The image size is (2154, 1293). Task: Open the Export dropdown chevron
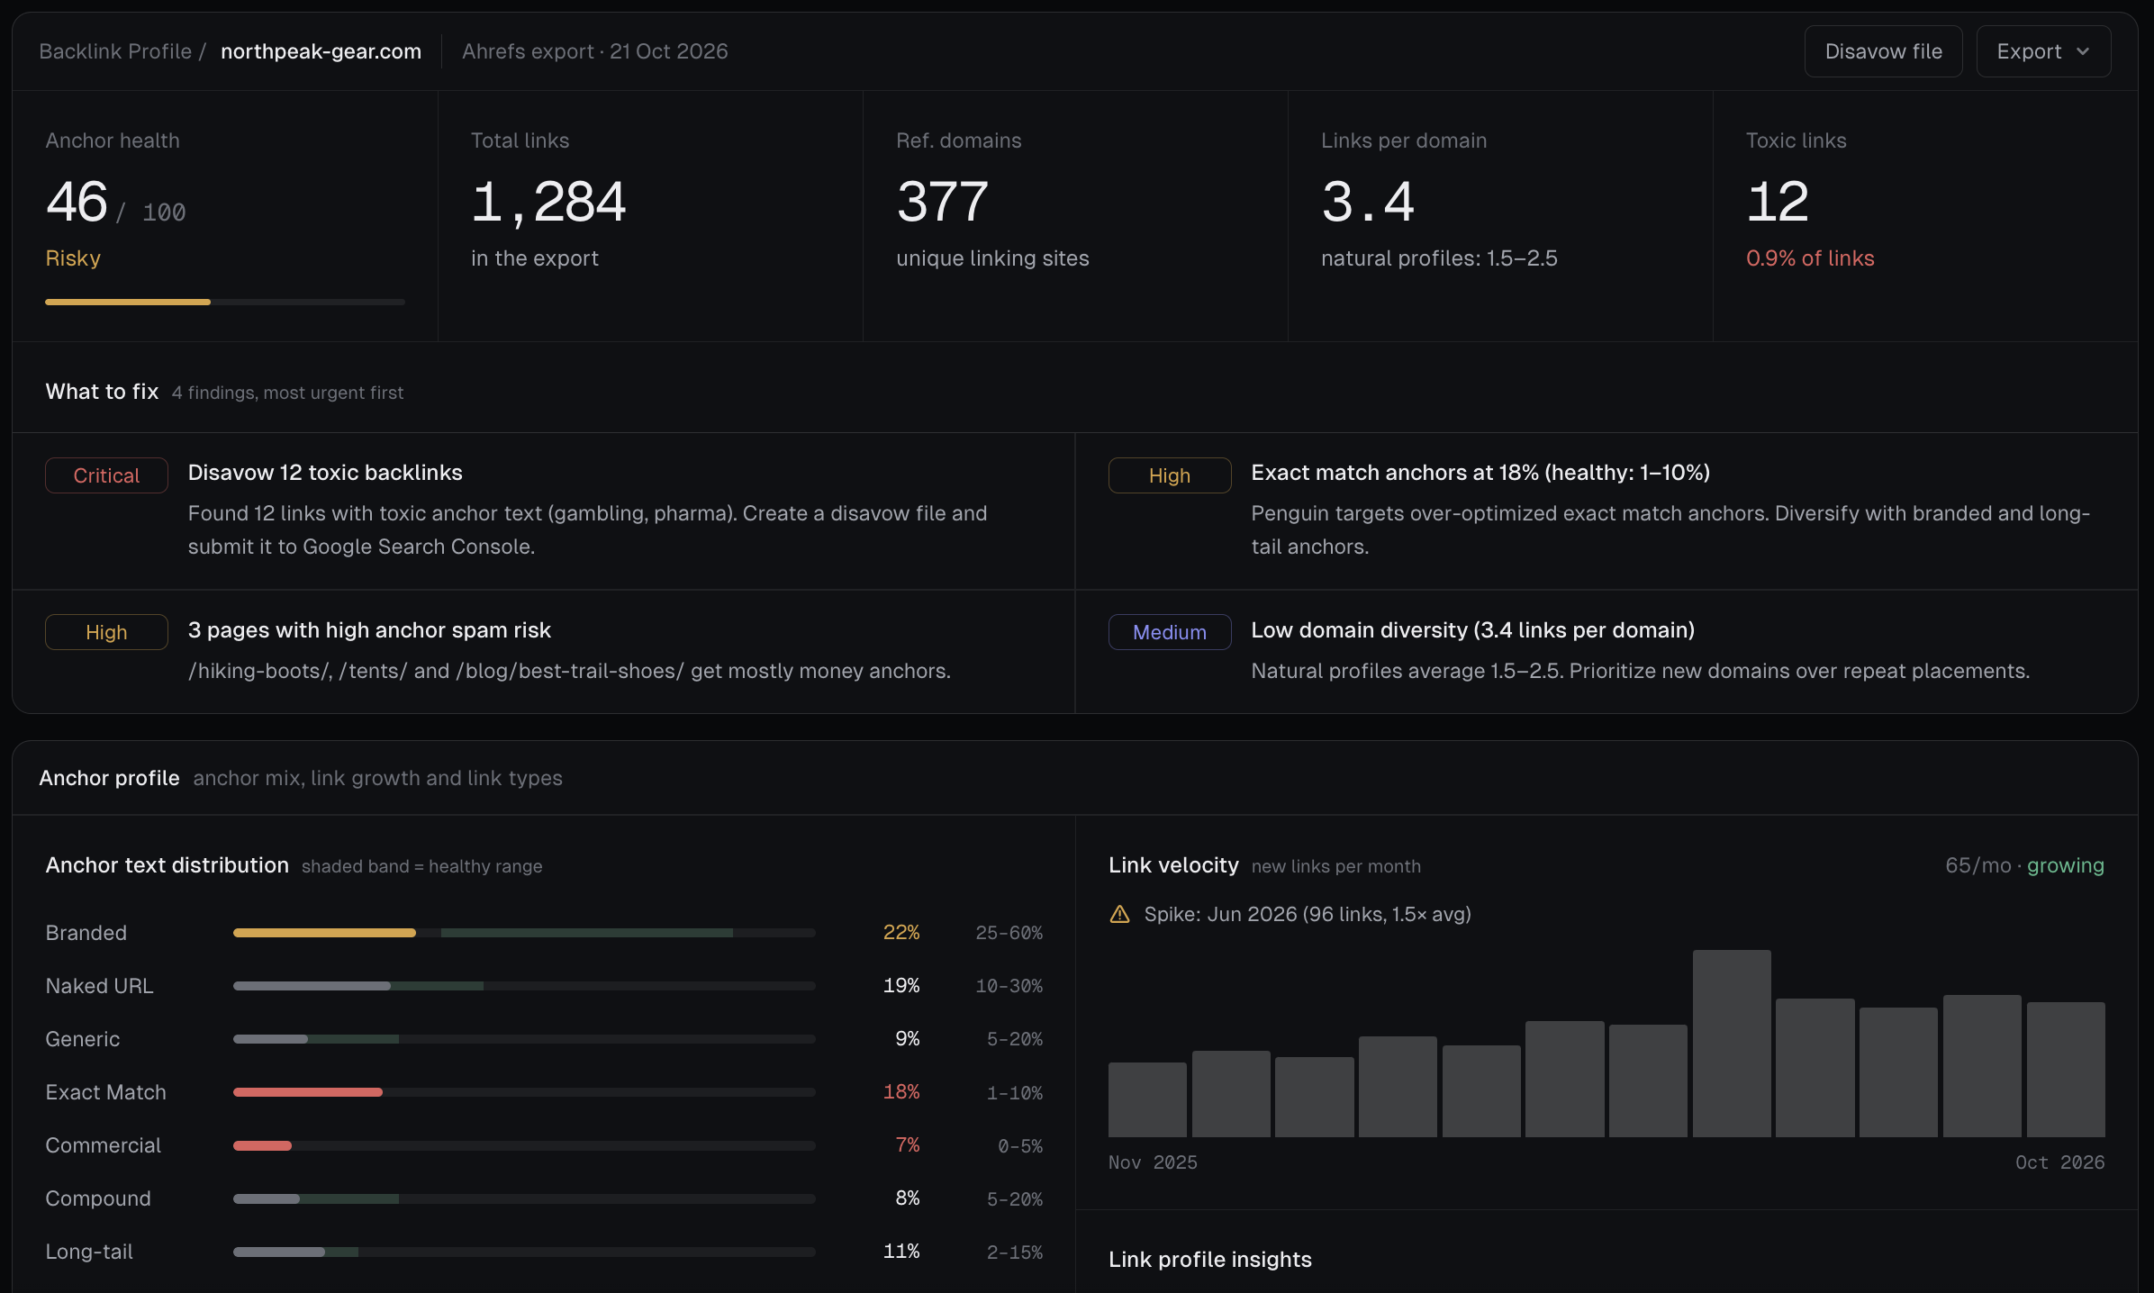2083,51
